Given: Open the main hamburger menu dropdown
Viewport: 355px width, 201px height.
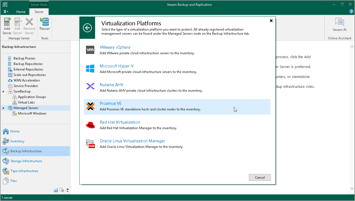Looking at the screenshot, I should 6,12.
